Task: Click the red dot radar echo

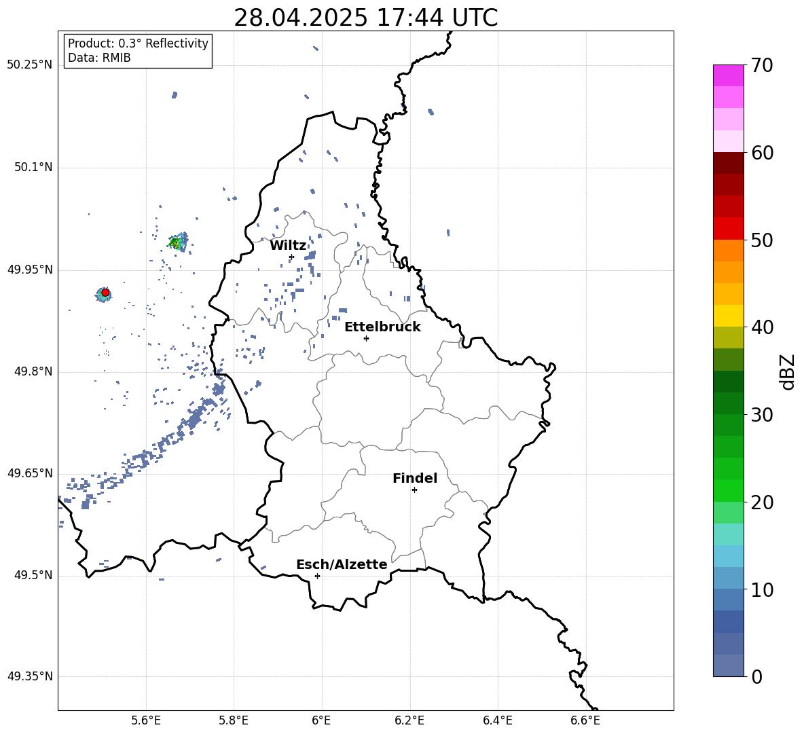Action: pyautogui.click(x=105, y=293)
